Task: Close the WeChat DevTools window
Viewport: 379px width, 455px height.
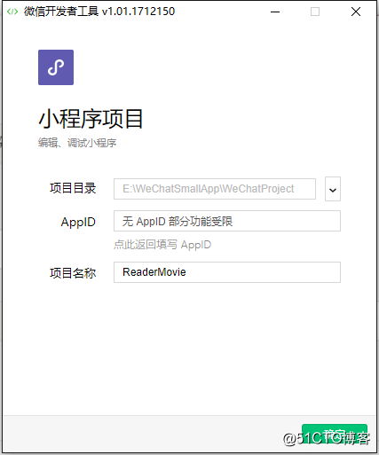Action: pos(356,12)
